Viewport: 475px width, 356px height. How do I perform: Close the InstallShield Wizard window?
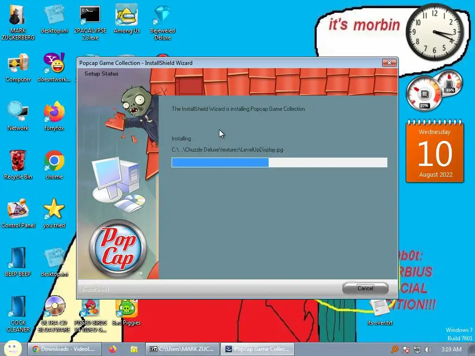pyautogui.click(x=389, y=63)
